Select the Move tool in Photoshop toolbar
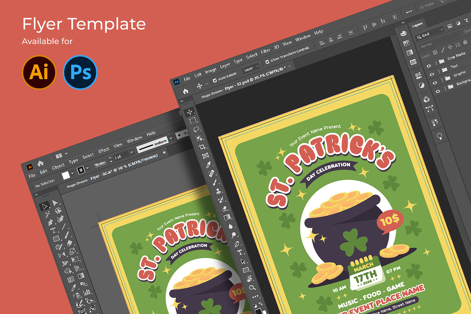 pos(189,112)
